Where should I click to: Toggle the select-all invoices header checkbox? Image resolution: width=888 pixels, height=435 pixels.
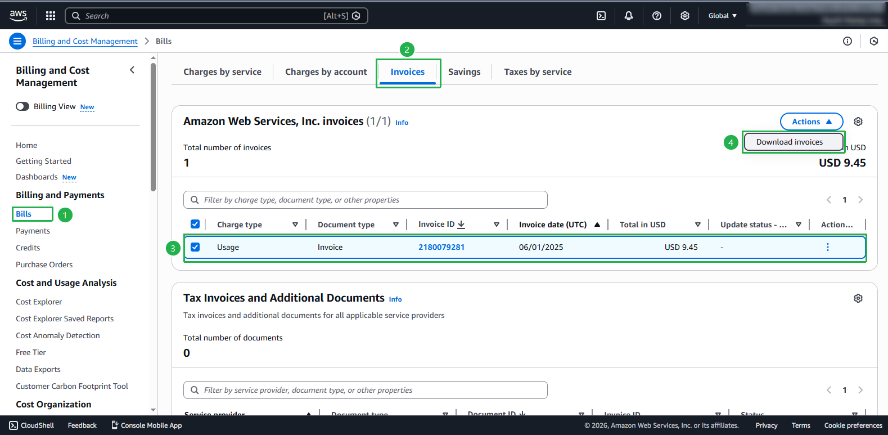click(x=195, y=224)
